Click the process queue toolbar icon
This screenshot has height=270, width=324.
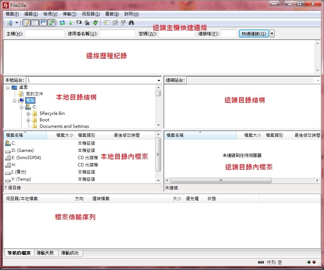click(x=71, y=23)
